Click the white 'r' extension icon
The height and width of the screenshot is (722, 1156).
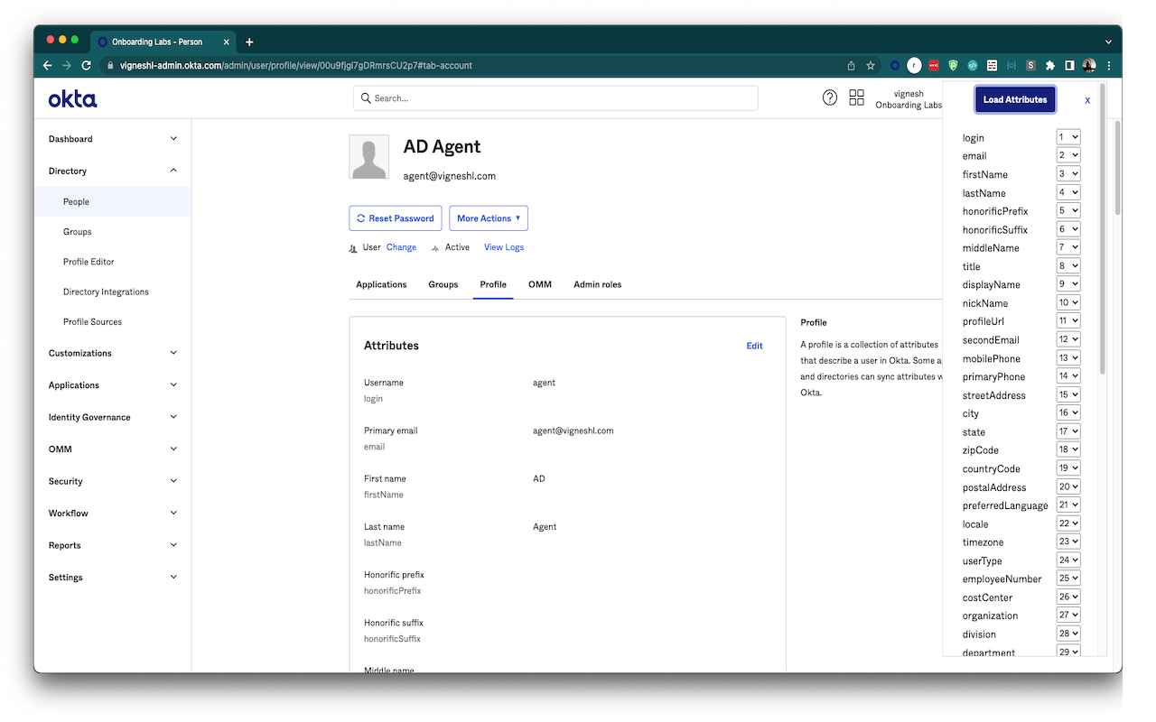click(x=914, y=65)
